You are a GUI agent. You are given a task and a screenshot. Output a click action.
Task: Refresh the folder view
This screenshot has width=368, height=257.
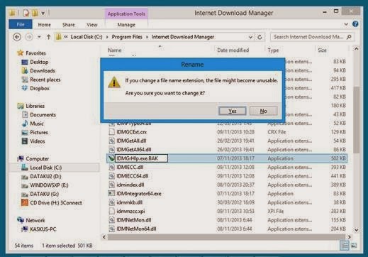click(260, 37)
